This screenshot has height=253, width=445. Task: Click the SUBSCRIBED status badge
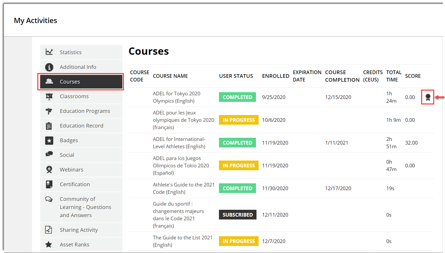tap(238, 215)
